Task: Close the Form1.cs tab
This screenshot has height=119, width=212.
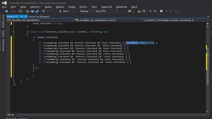Action: [26, 17]
